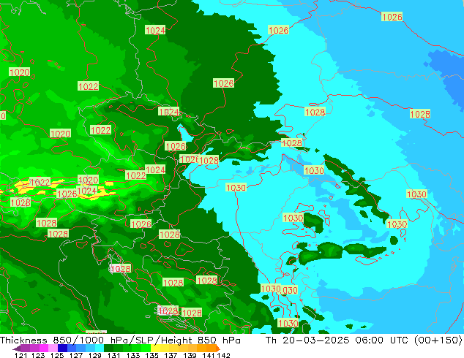Pick the bright lime green legend swatch

[146, 349]
